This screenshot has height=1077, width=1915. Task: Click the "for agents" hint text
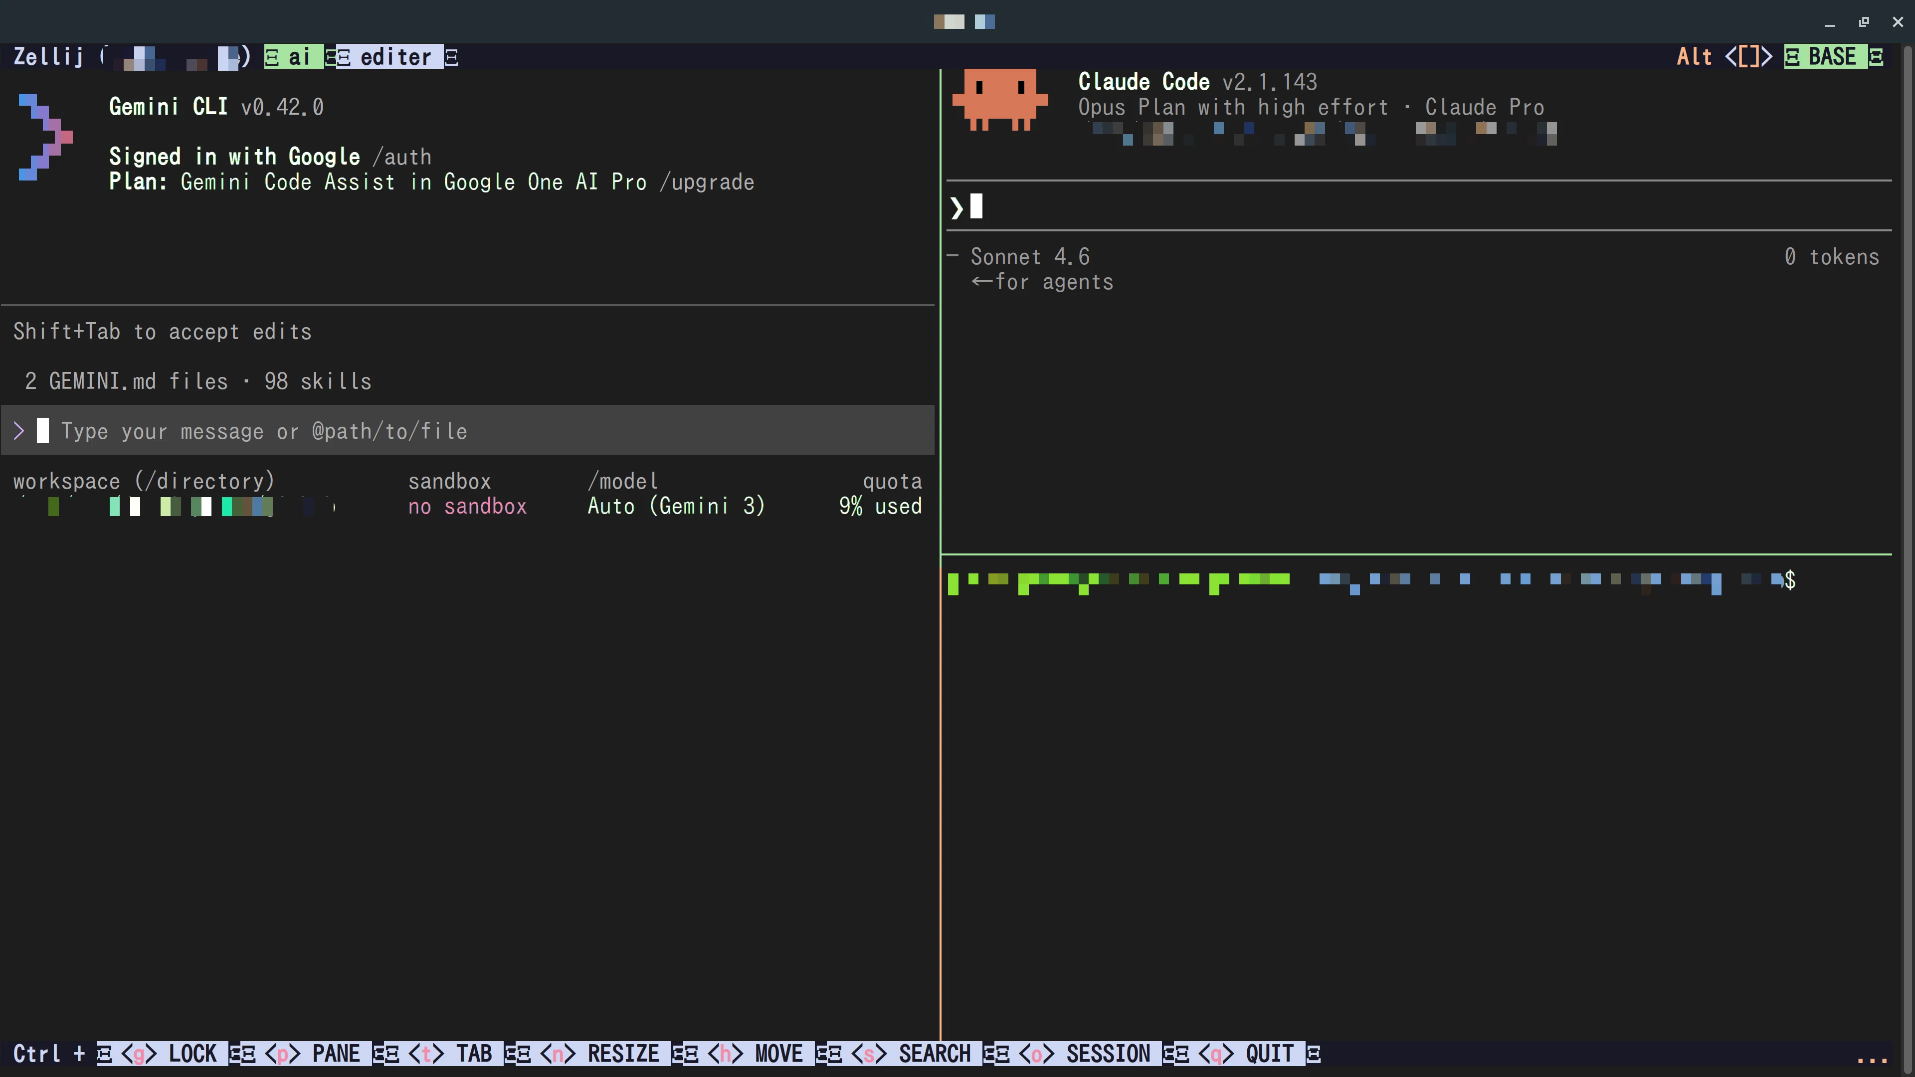1054,282
